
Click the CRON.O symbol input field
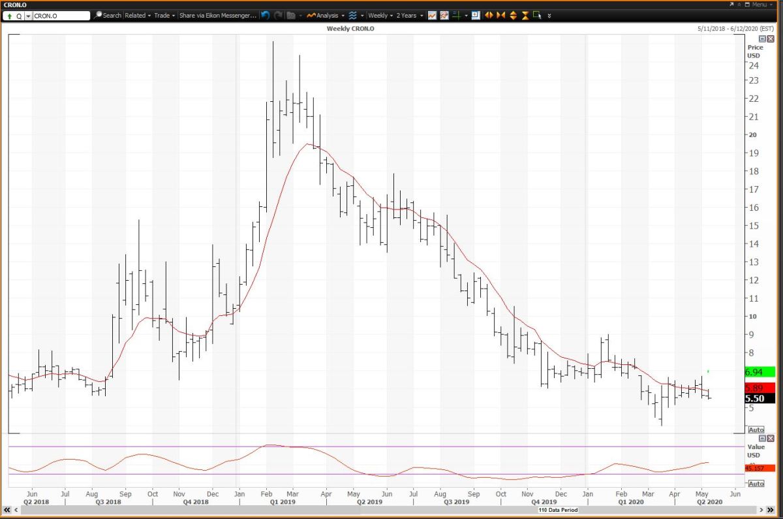pos(61,15)
